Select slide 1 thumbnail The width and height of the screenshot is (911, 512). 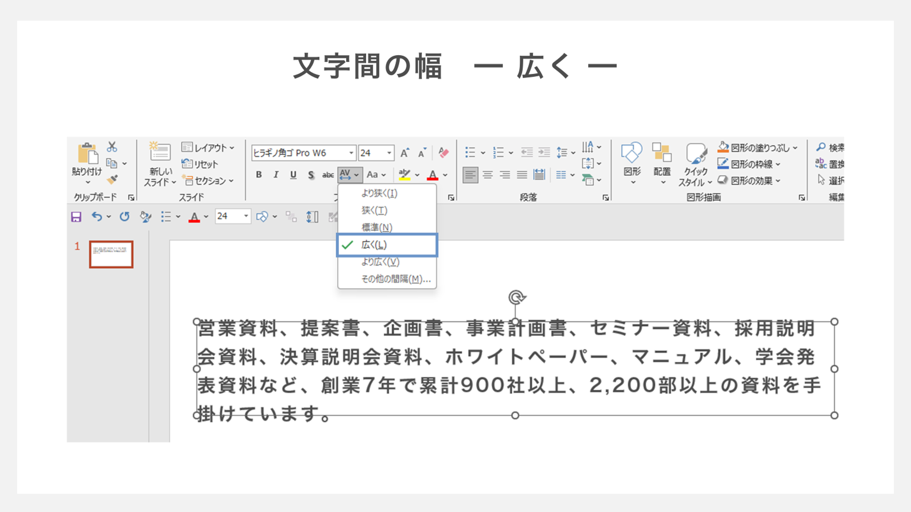coord(111,254)
